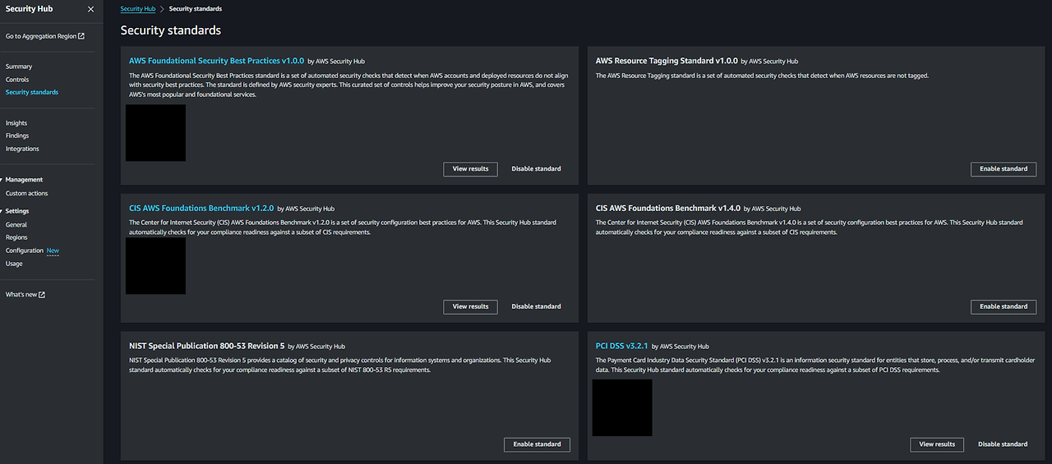Click AWS Resource Tagging Standard v1.0.0 title
The image size is (1052, 464).
[667, 61]
